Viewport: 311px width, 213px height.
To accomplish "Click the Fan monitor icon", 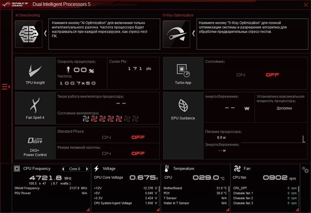I will (237, 169).
